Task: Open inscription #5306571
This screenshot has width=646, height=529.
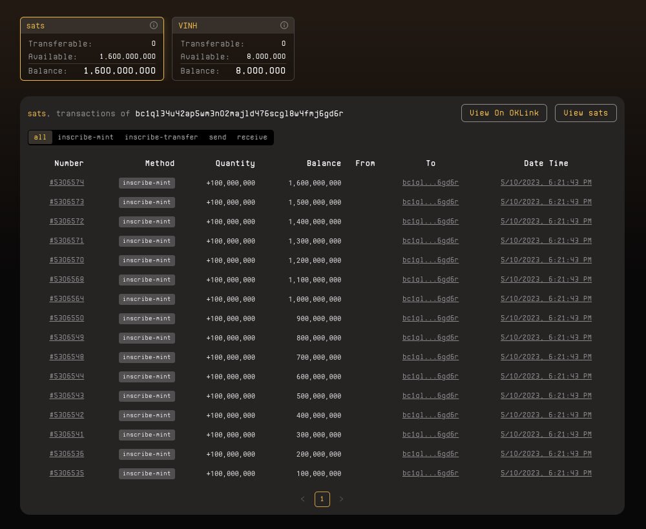Action: (67, 240)
